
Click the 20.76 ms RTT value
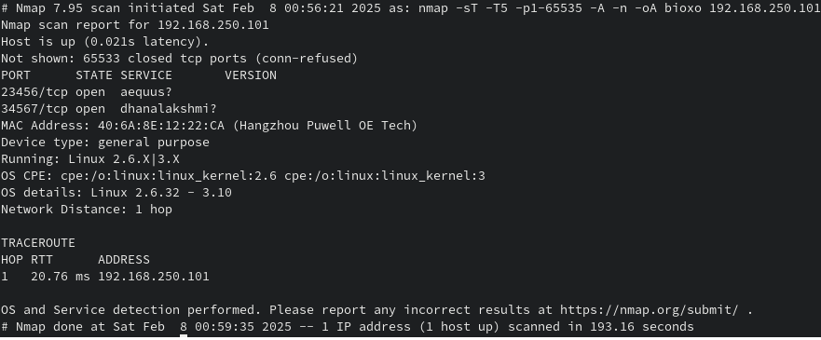coord(61,276)
